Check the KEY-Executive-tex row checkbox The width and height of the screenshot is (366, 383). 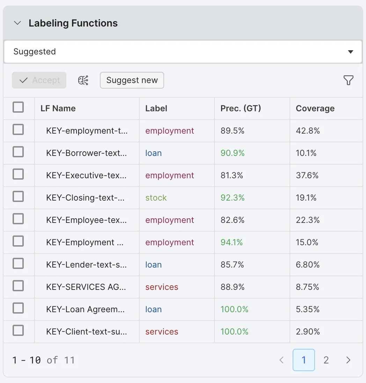pos(18,174)
